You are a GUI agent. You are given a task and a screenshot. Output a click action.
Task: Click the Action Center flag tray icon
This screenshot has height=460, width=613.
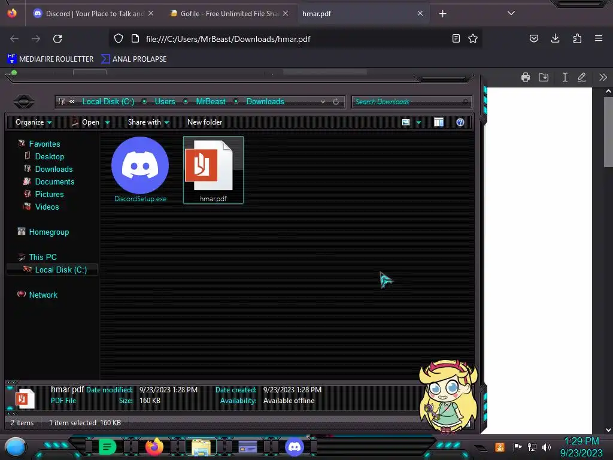(x=517, y=447)
